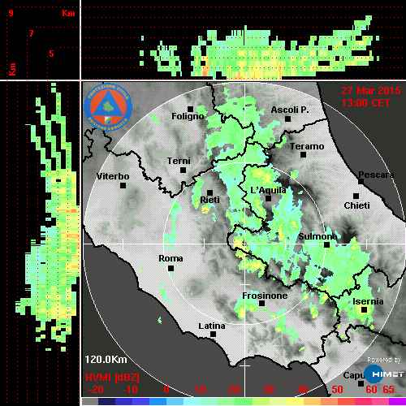Click the radar center crosshair
Screen dimensions: 406x406
[244, 244]
